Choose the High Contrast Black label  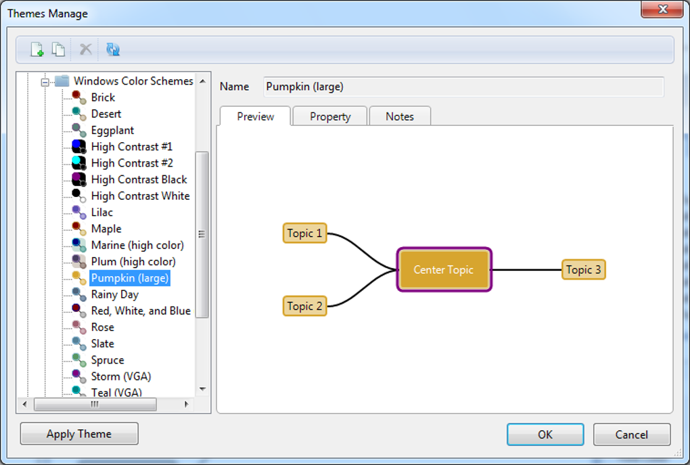(139, 179)
